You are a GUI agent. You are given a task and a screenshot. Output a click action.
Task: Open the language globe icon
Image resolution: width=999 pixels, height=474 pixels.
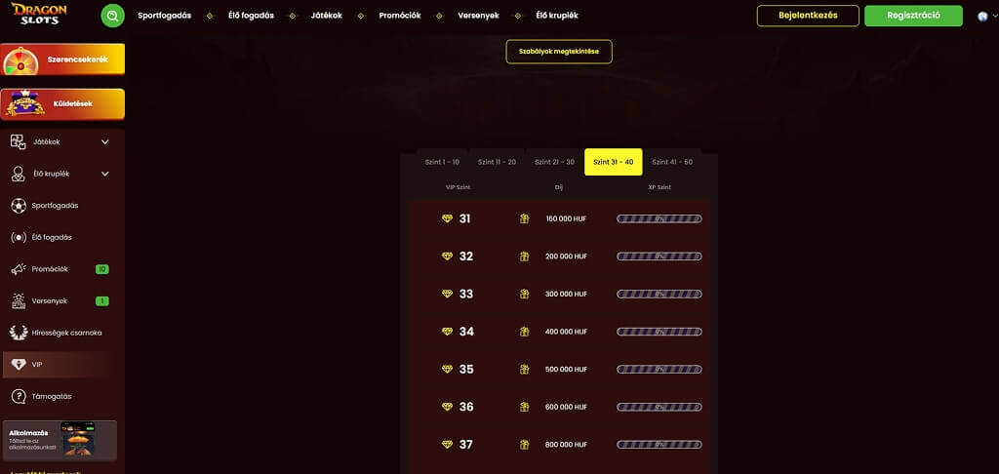pyautogui.click(x=982, y=17)
